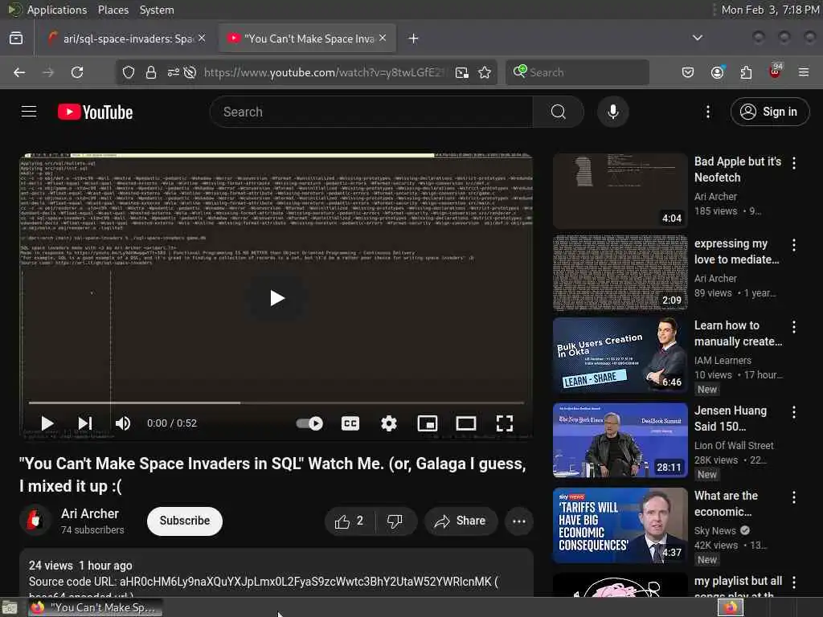Viewport: 823px width, 617px height.
Task: Open the Tariffs Sky News video thumbnail
Action: click(620, 525)
